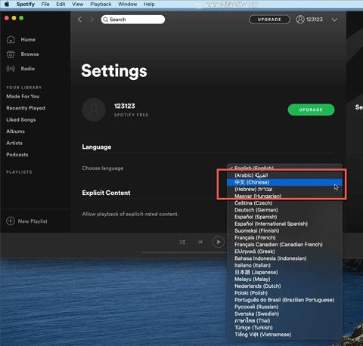
Task: Open Recently Played
Action: (26, 108)
